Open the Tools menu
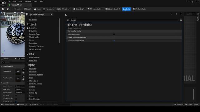Screen dimensions: 200x112 coord(35,1)
